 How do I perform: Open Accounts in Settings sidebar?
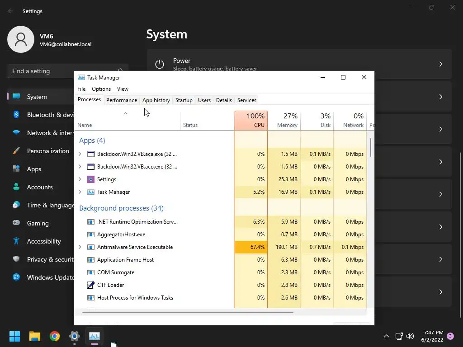[41, 187]
